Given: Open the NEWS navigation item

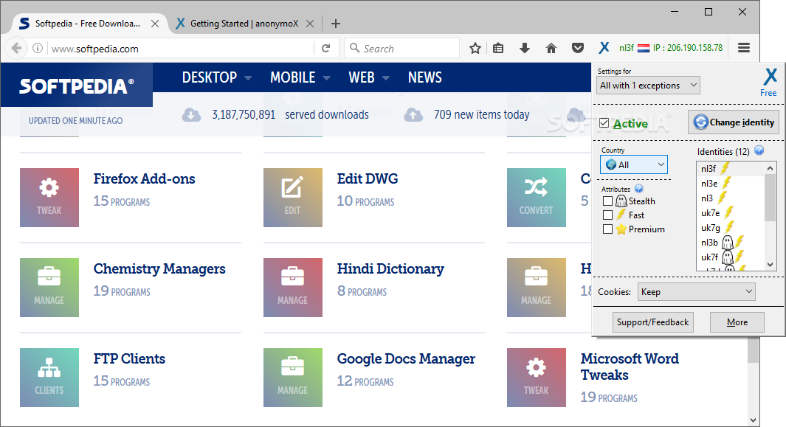Looking at the screenshot, I should point(424,77).
